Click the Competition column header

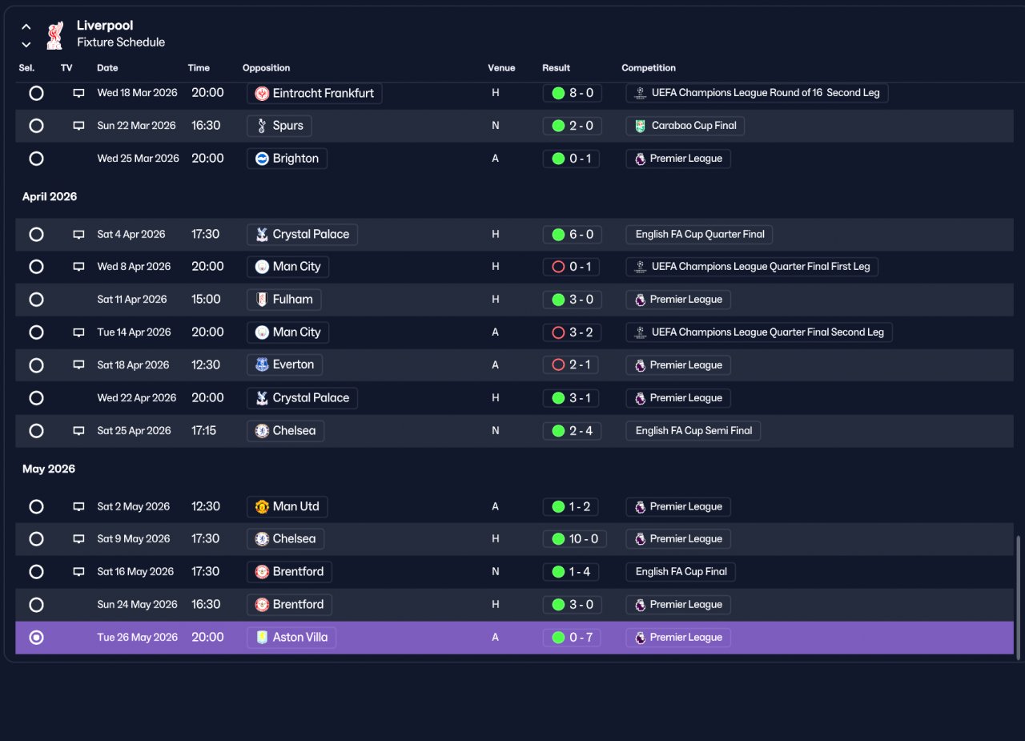pos(649,68)
